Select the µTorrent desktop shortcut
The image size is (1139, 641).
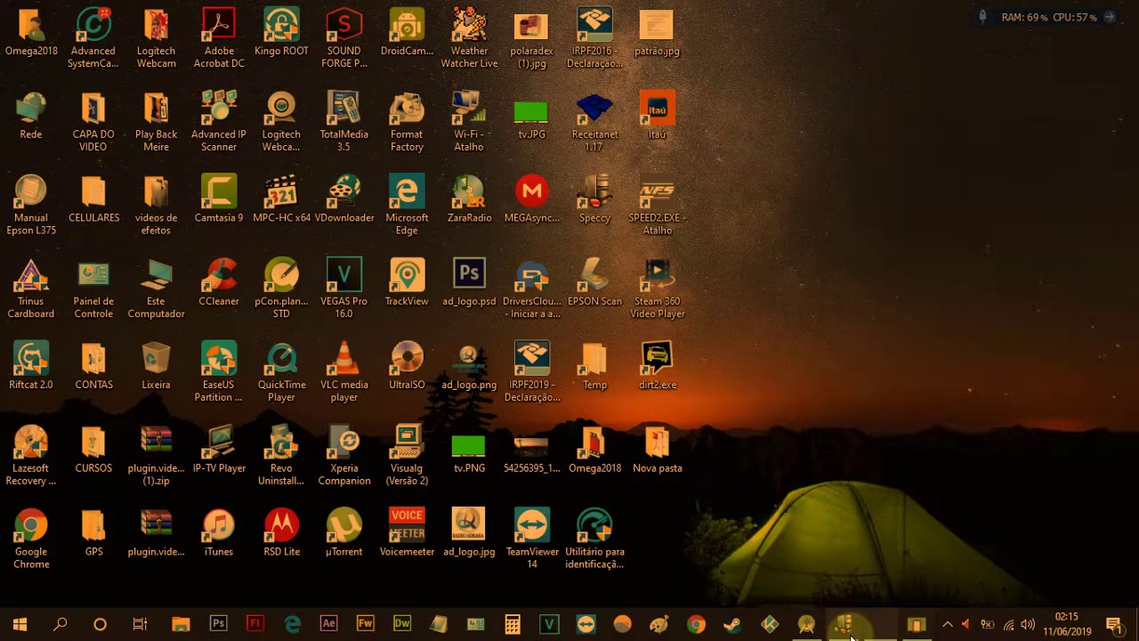point(344,532)
